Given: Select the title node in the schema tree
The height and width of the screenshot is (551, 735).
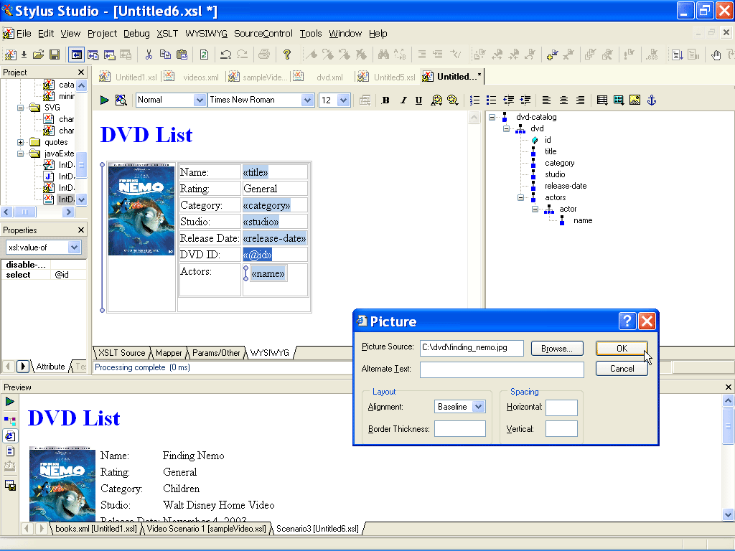Looking at the screenshot, I should click(550, 151).
